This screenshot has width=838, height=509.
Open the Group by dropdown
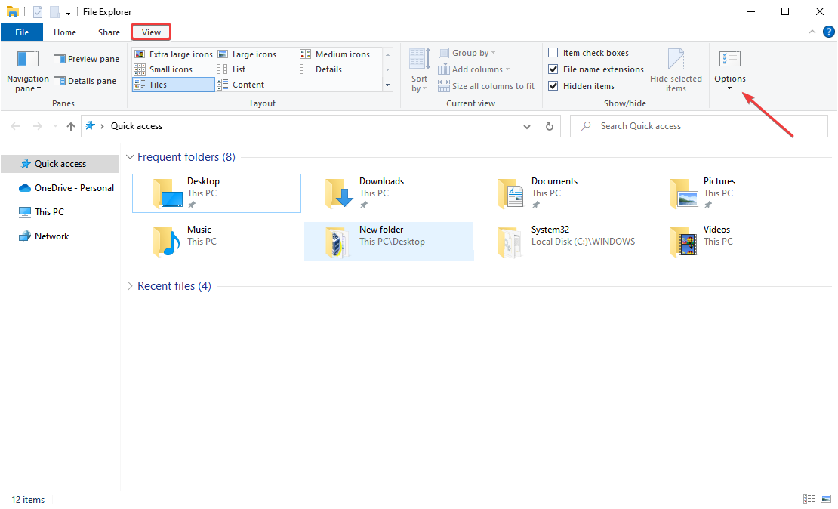467,52
